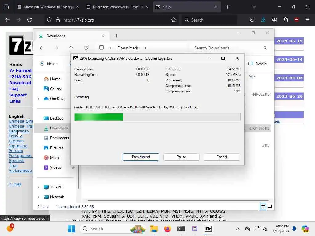The width and height of the screenshot is (315, 236).
Task: Open Home in the Explorer sidebar
Action: point(52,79)
